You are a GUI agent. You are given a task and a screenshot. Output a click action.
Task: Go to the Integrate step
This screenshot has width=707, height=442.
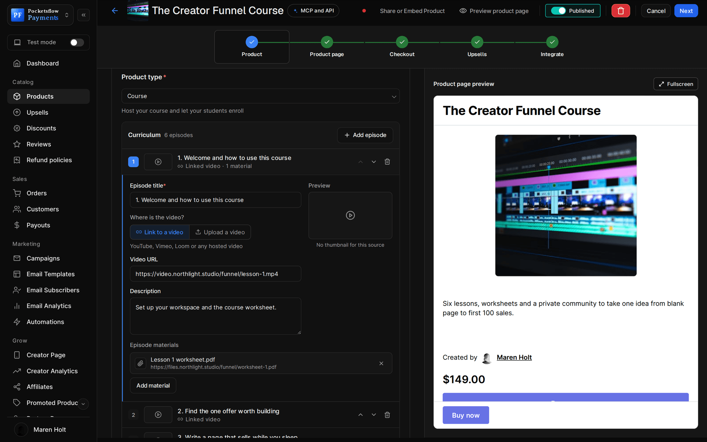552,47
